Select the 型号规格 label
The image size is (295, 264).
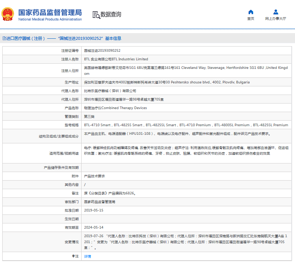72,125
